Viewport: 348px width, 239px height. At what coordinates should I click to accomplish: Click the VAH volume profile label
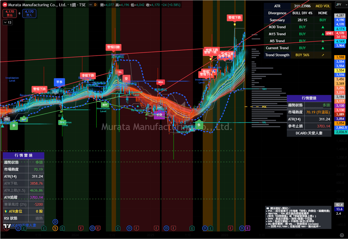point(264,89)
